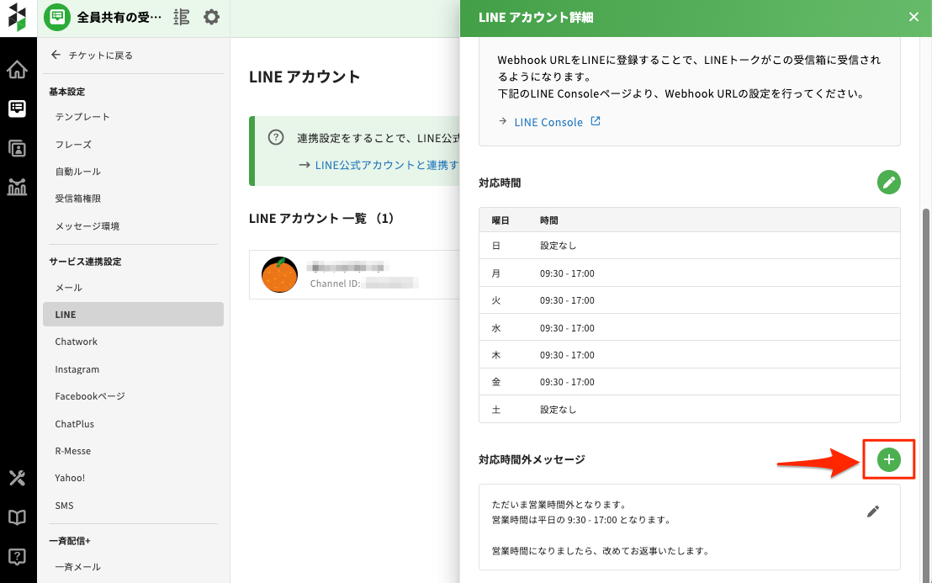
Task: Click the LINE Console external link icon
Action: tap(595, 121)
